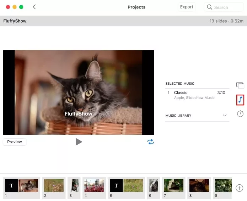Close the window with the red button
The width and height of the screenshot is (247, 201).
click(8, 7)
